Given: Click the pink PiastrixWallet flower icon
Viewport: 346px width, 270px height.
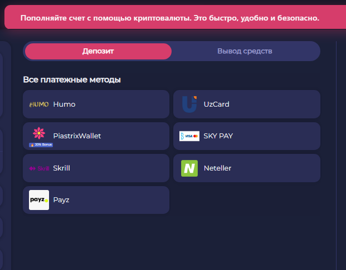Looking at the screenshot, I should pos(39,133).
